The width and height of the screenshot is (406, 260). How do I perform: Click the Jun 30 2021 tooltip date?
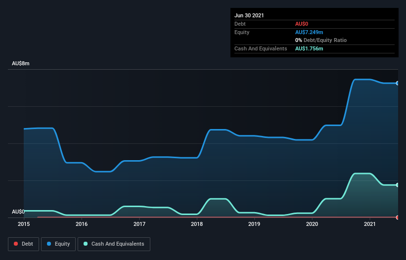[x=249, y=15]
